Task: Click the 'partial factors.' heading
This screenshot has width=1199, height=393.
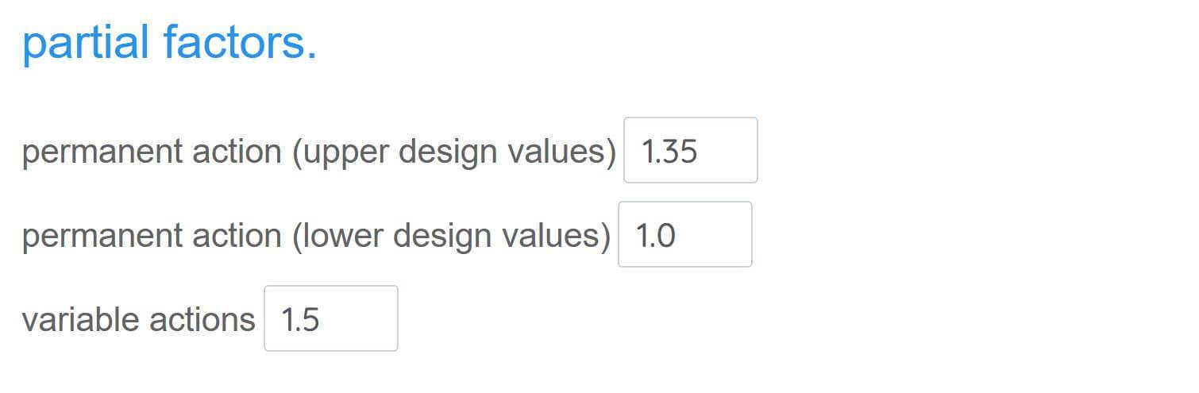Action: pos(169,43)
